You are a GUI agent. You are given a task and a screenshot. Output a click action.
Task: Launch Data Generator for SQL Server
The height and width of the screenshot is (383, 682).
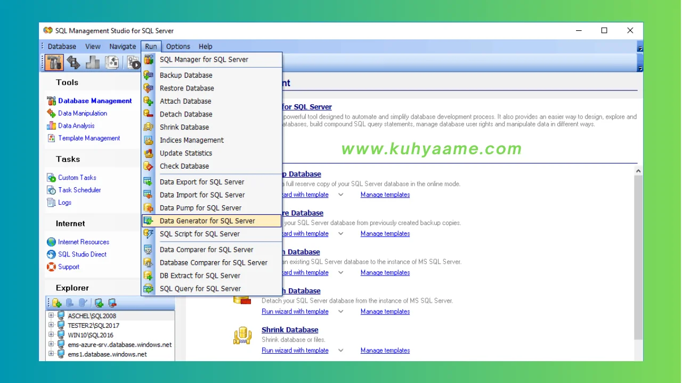click(212, 221)
